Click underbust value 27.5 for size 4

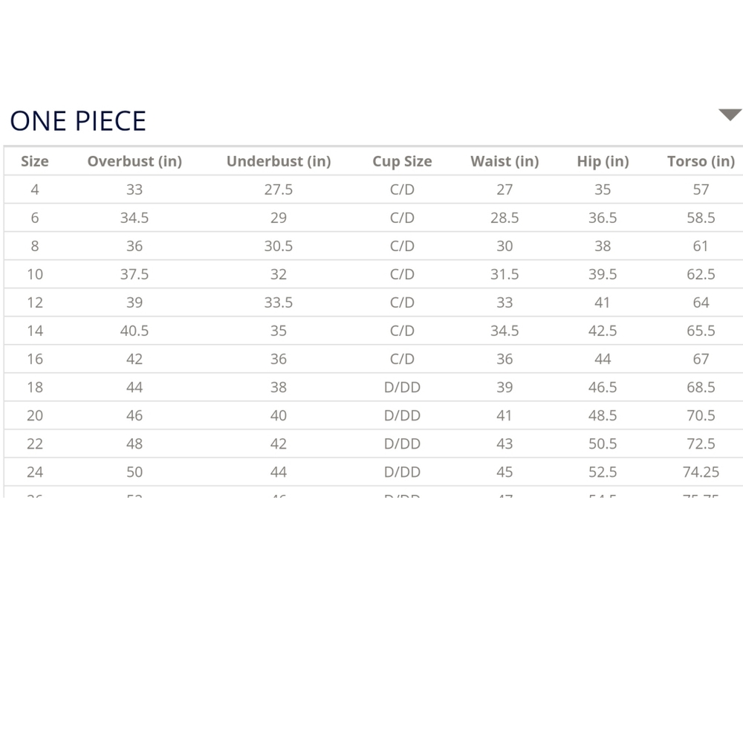279,189
